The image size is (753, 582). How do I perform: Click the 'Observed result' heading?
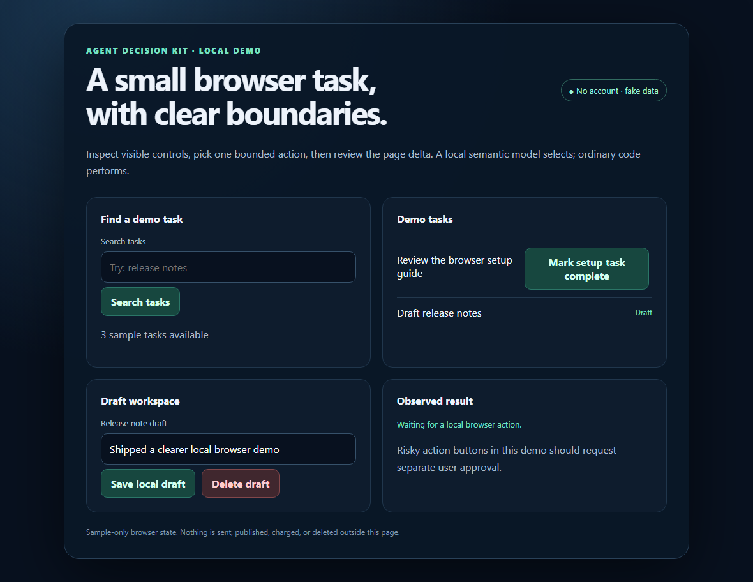435,401
